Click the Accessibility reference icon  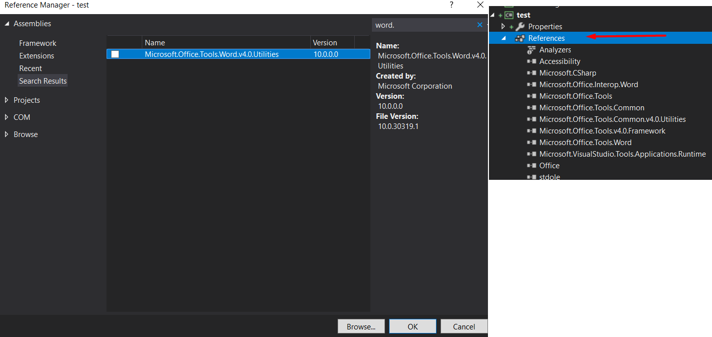531,61
